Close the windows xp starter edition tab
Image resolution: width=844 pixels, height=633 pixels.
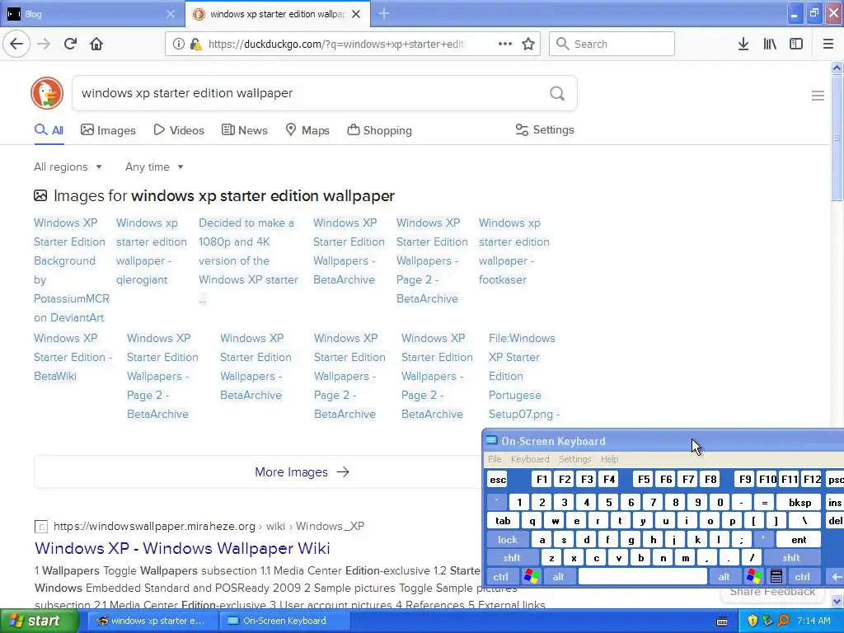coord(356,14)
